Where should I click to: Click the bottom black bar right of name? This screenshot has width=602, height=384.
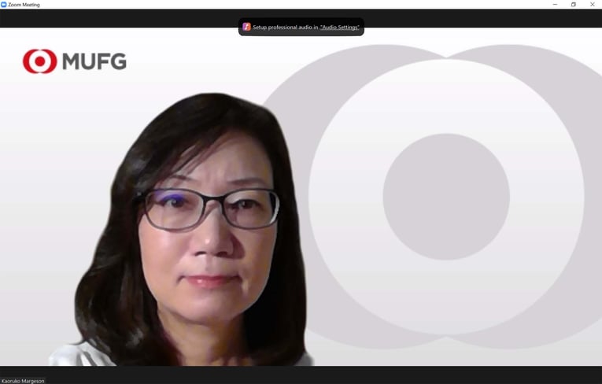pos(315,375)
